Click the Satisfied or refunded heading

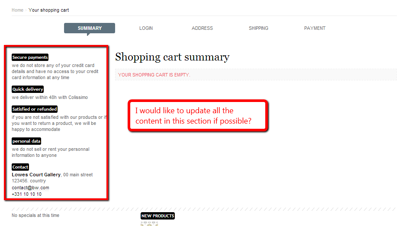coord(35,109)
